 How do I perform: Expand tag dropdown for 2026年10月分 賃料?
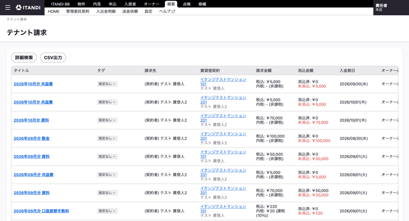(107, 120)
